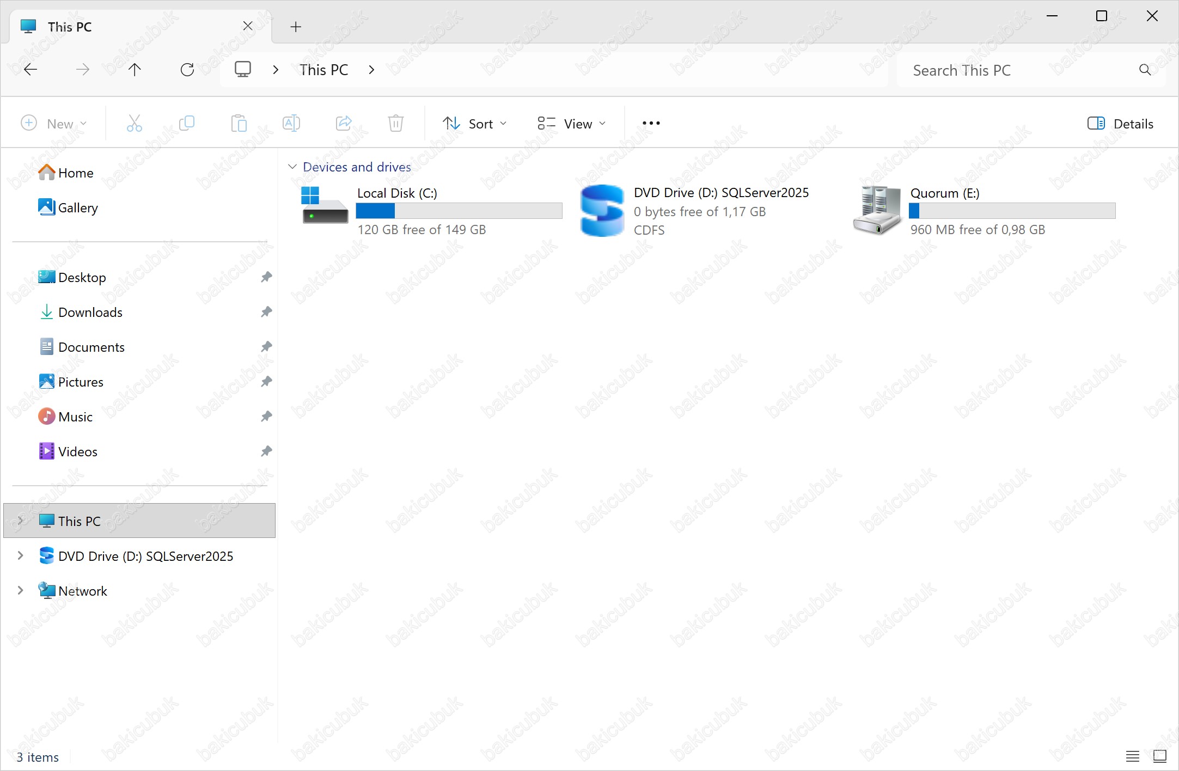The height and width of the screenshot is (771, 1179).
Task: Unpin Desktop using its pin icon
Action: 266,277
